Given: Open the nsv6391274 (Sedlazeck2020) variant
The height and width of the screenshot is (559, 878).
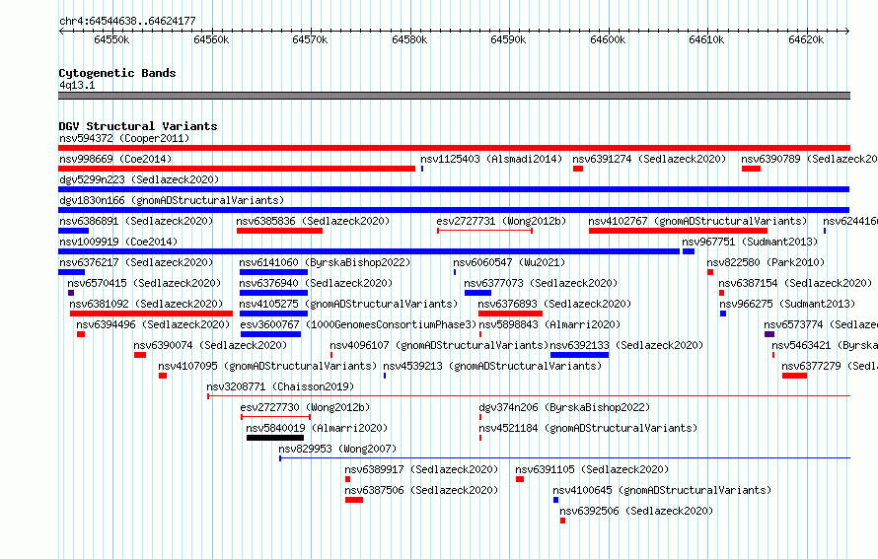Looking at the screenshot, I should pyautogui.click(x=649, y=159).
